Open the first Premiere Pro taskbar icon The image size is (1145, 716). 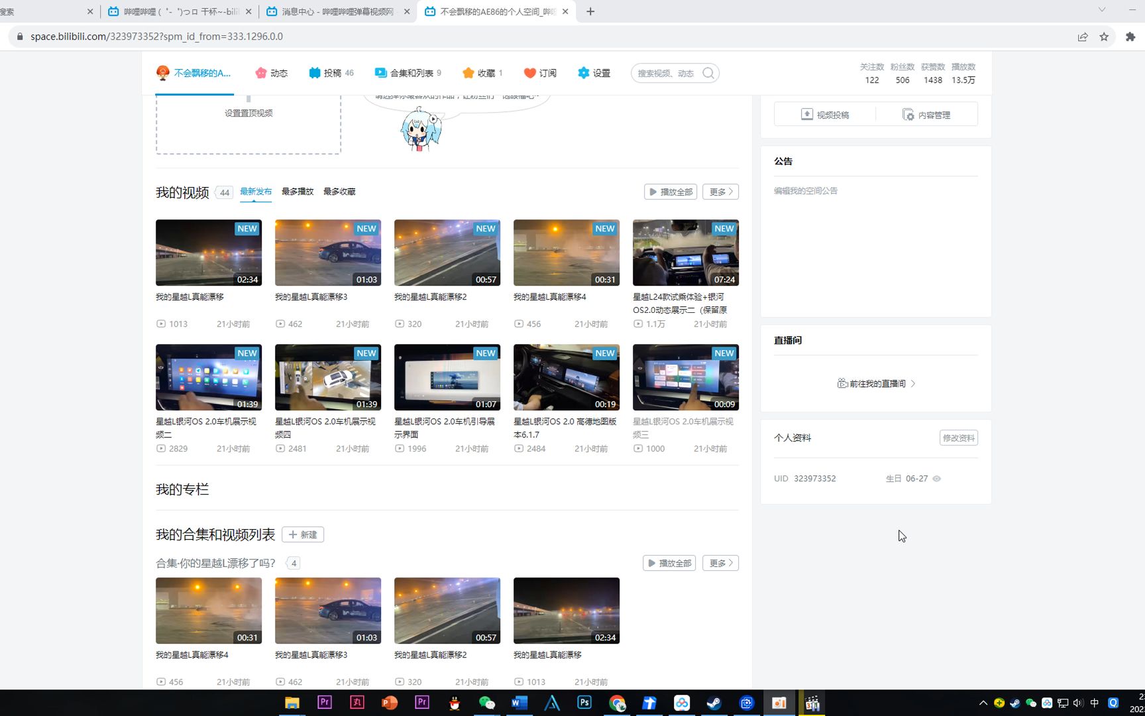[325, 703]
